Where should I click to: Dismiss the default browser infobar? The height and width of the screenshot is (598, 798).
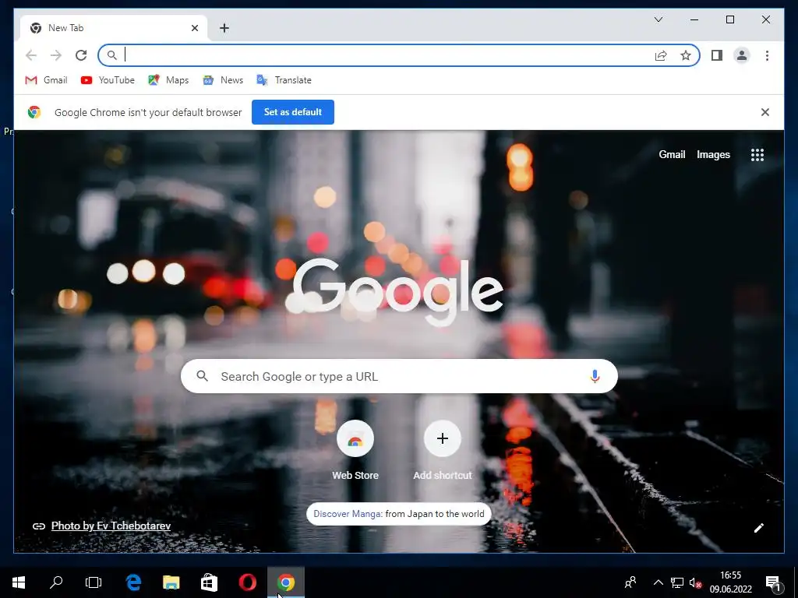click(765, 112)
